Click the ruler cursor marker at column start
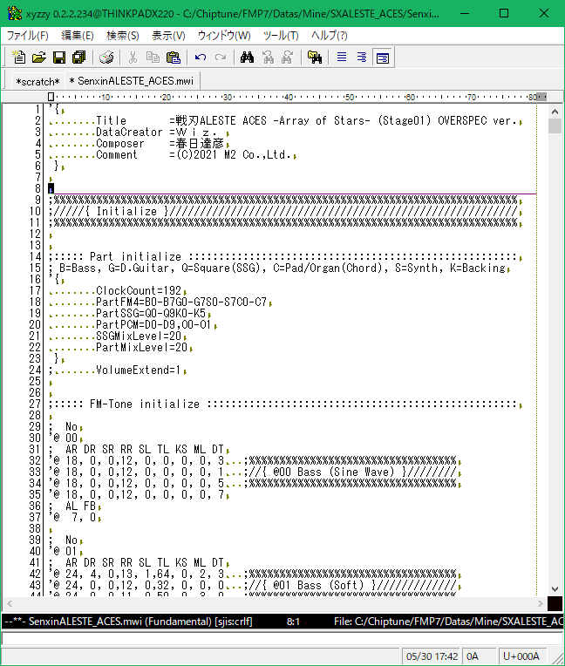This screenshot has width=565, height=666. [x=51, y=97]
